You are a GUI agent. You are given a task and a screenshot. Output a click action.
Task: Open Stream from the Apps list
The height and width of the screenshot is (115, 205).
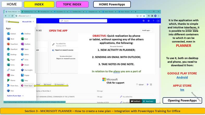tap(25, 65)
